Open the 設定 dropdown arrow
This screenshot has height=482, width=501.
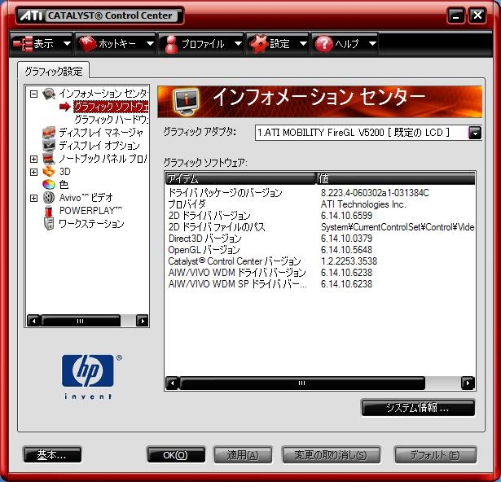tap(303, 43)
